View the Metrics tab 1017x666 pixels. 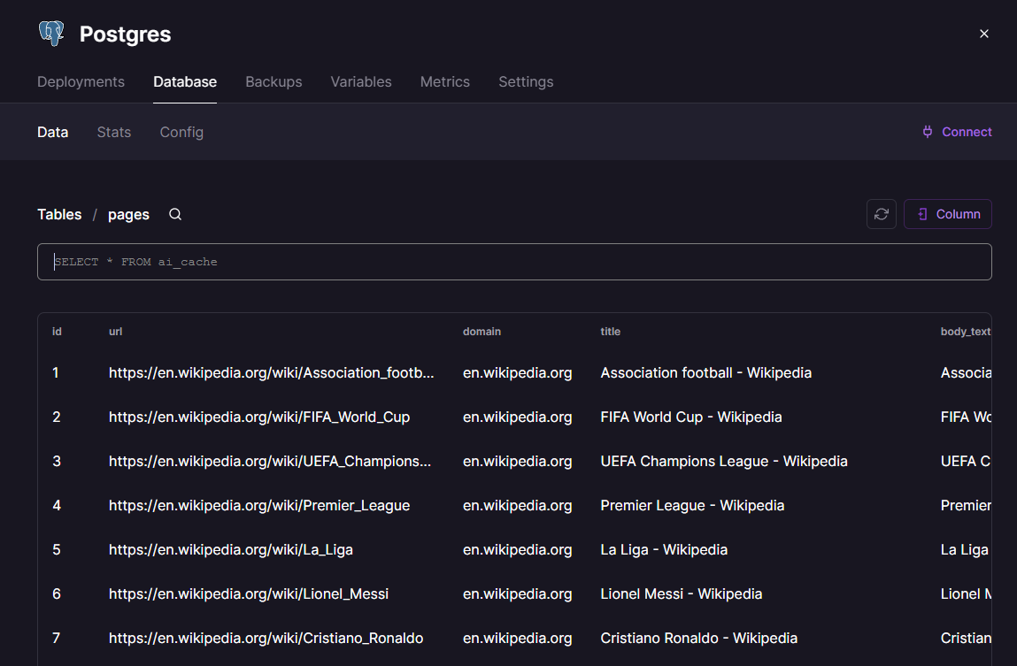(444, 81)
